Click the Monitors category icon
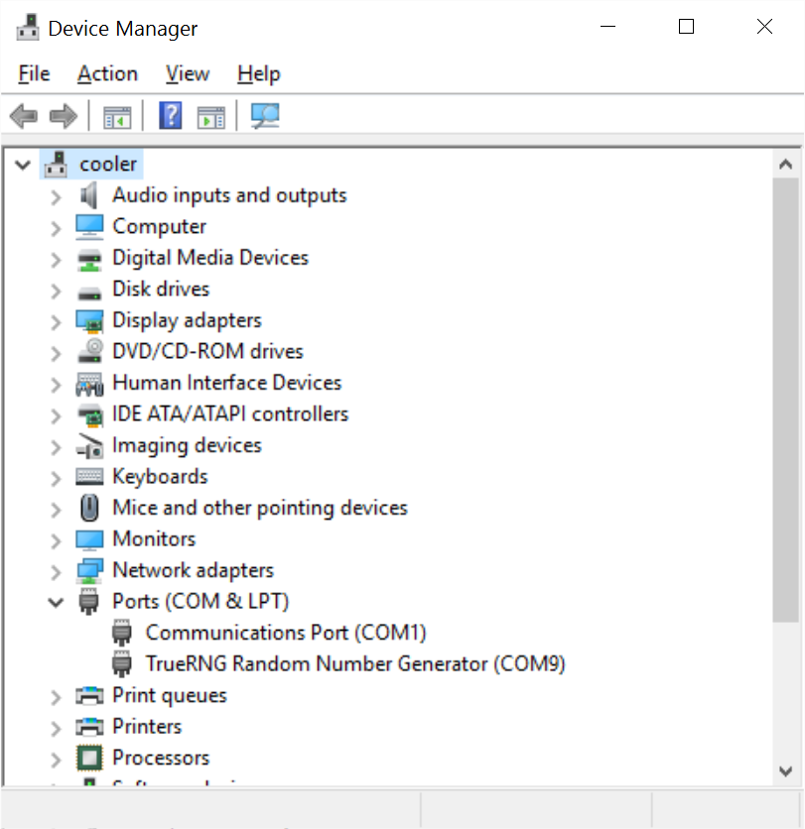The width and height of the screenshot is (805, 829). tap(87, 538)
